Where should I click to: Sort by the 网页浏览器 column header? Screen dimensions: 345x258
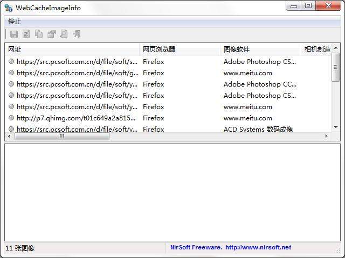tap(180, 49)
